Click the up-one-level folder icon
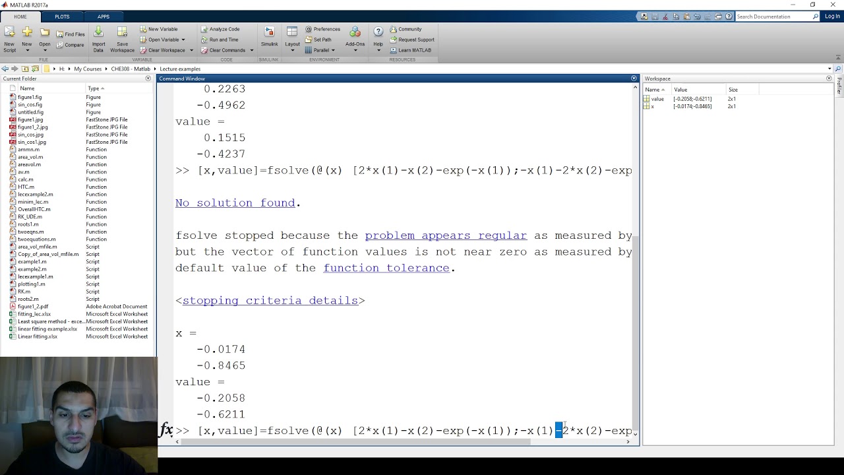 click(x=25, y=69)
